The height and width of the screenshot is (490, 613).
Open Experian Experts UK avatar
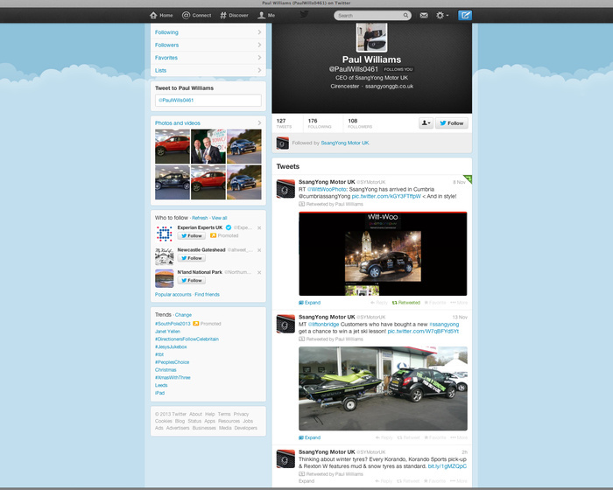[165, 234]
